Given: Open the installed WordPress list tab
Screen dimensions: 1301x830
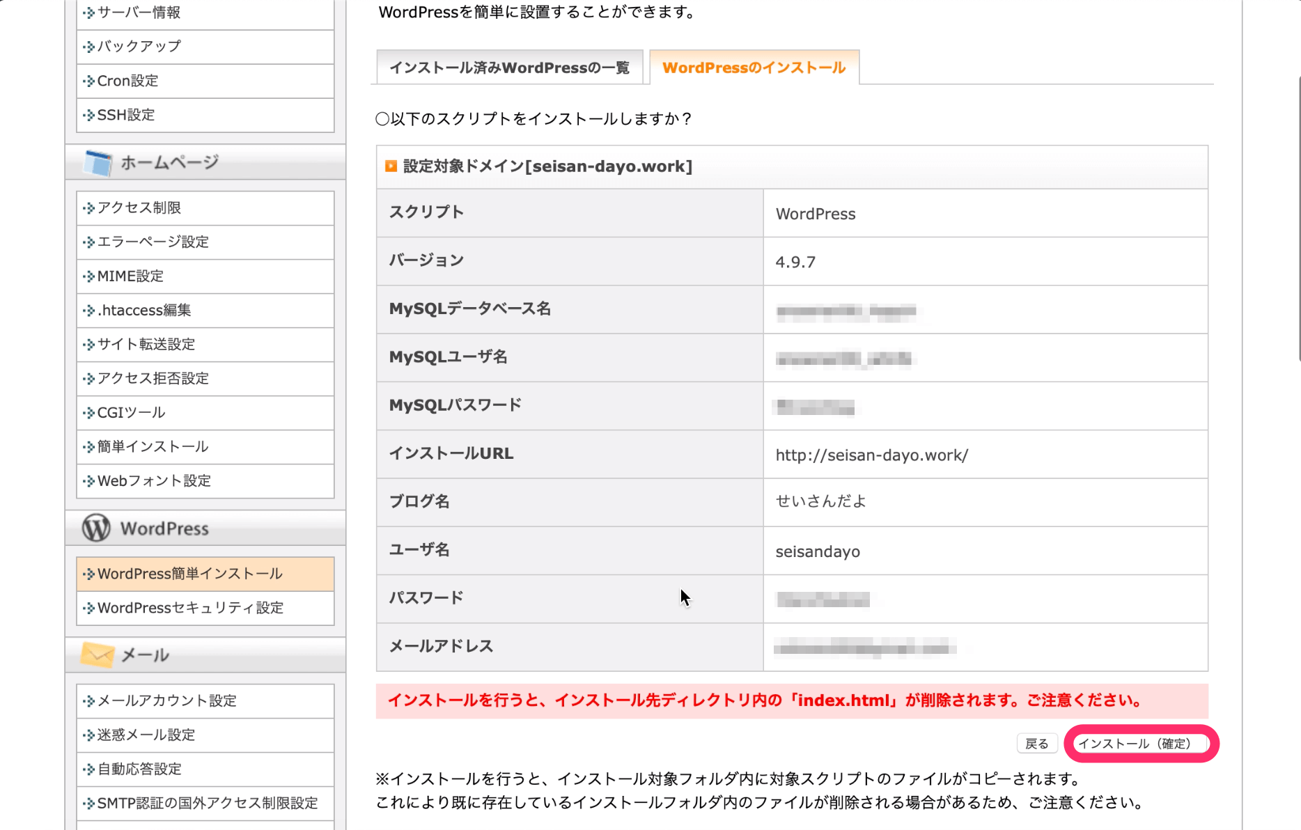Looking at the screenshot, I should (509, 68).
